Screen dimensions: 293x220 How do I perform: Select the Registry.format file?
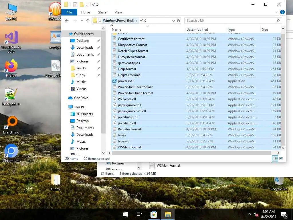point(129,129)
